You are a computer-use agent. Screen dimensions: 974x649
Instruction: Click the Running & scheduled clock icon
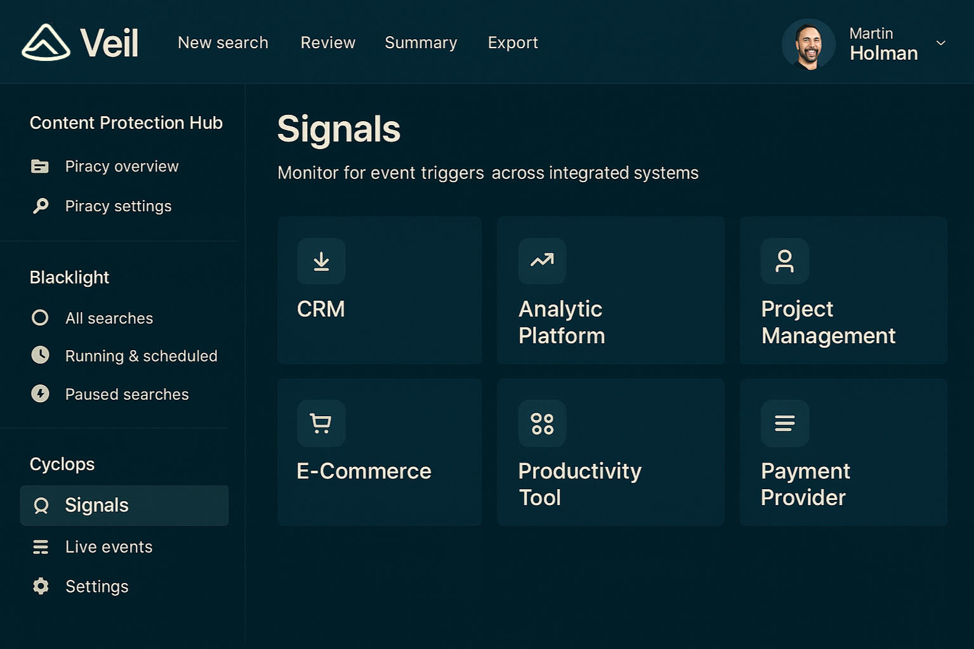pos(40,355)
